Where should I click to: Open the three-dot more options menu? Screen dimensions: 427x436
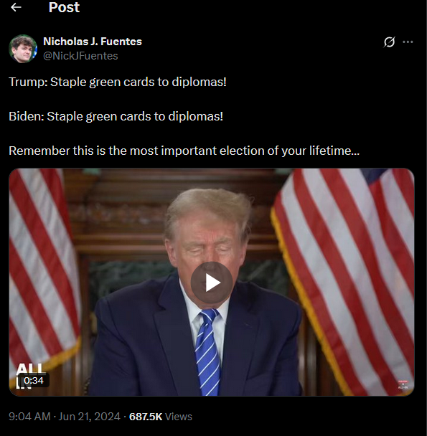(408, 42)
